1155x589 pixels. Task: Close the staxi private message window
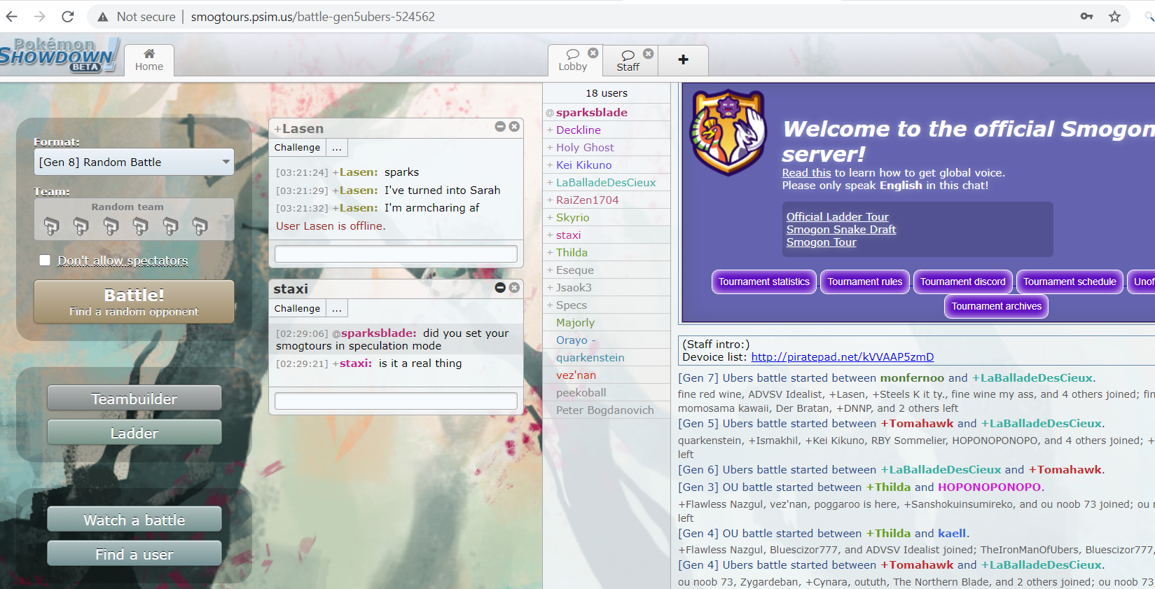(x=514, y=287)
